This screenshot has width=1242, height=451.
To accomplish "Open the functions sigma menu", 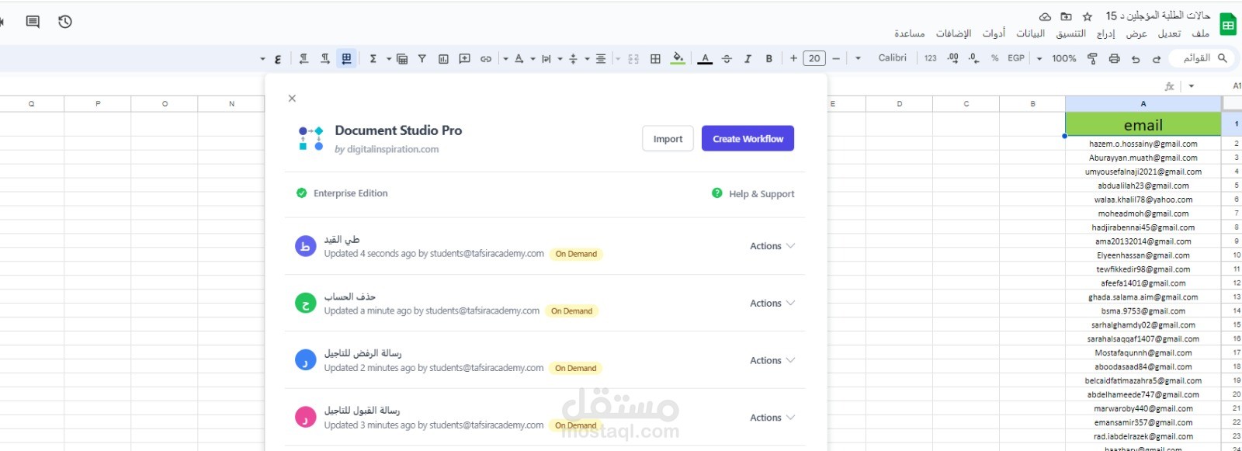I will [x=373, y=58].
